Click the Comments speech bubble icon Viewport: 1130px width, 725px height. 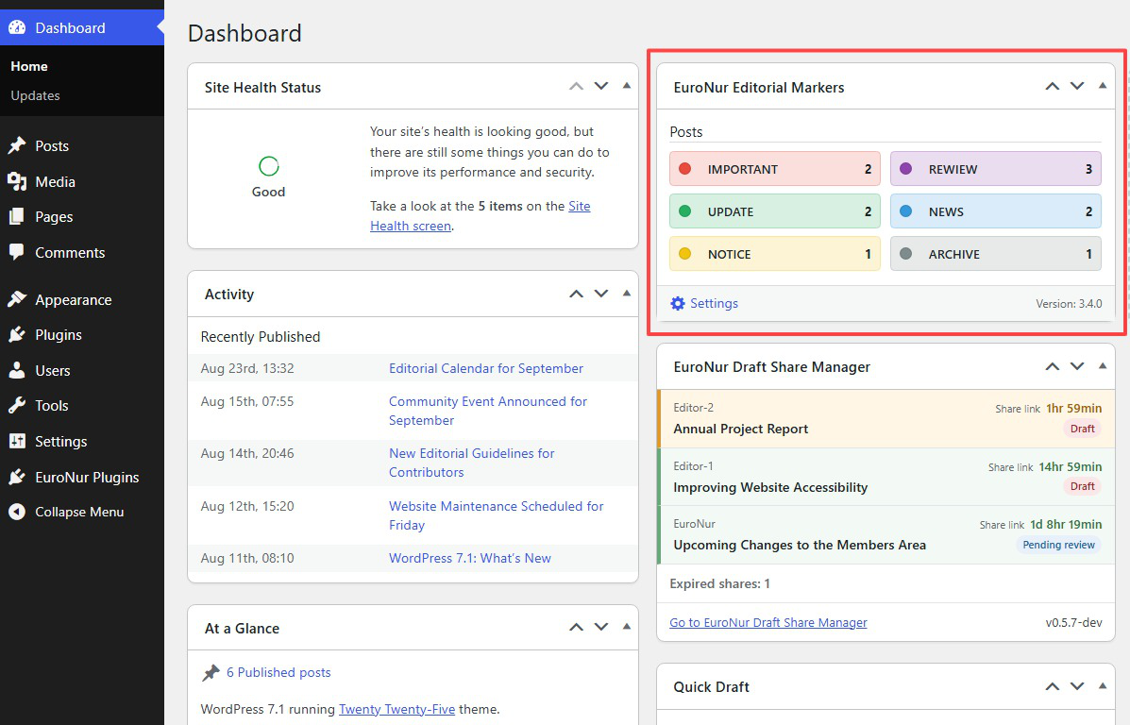(17, 252)
